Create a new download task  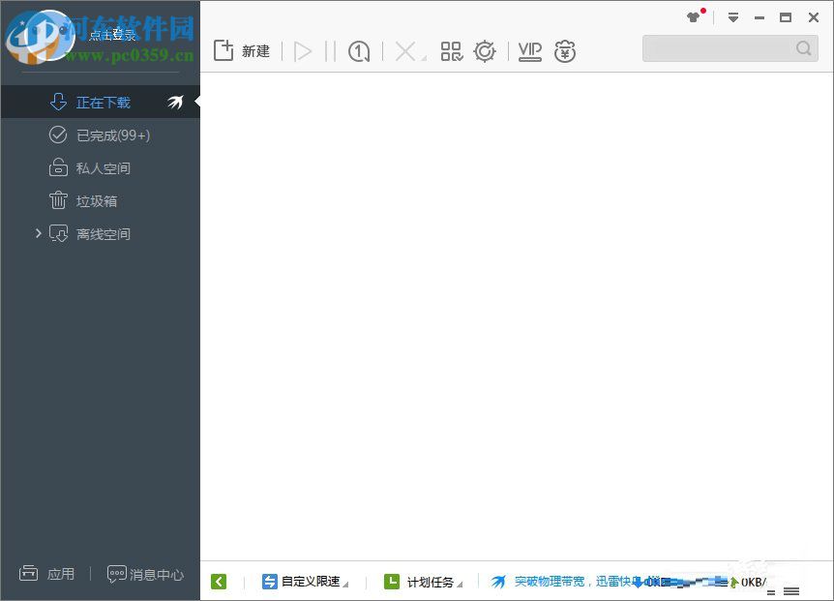[x=244, y=50]
